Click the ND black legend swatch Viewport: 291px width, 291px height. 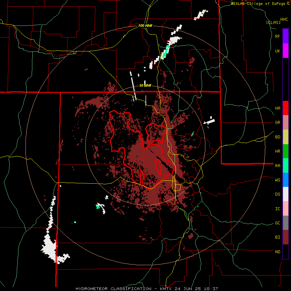(286, 252)
